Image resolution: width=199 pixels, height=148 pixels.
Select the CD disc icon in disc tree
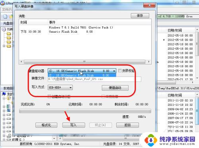click(x=4, y=29)
